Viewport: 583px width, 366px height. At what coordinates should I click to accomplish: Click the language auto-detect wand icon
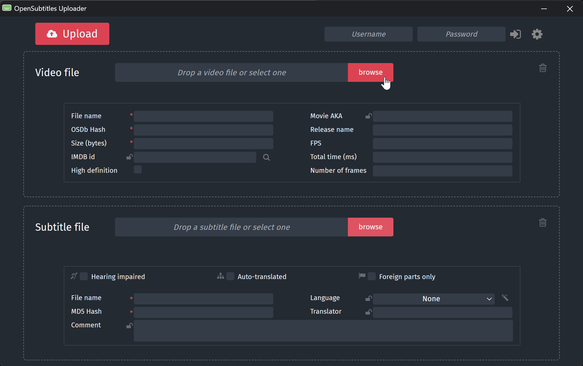505,298
